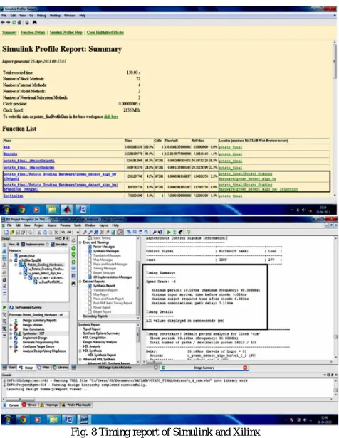339x438 pixels.
Task: Collapse the Detailed Reports tree node
Action: tap(80, 282)
